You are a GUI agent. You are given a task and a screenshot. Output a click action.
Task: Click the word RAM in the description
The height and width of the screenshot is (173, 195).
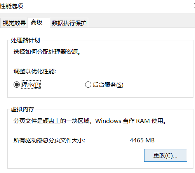143,121
